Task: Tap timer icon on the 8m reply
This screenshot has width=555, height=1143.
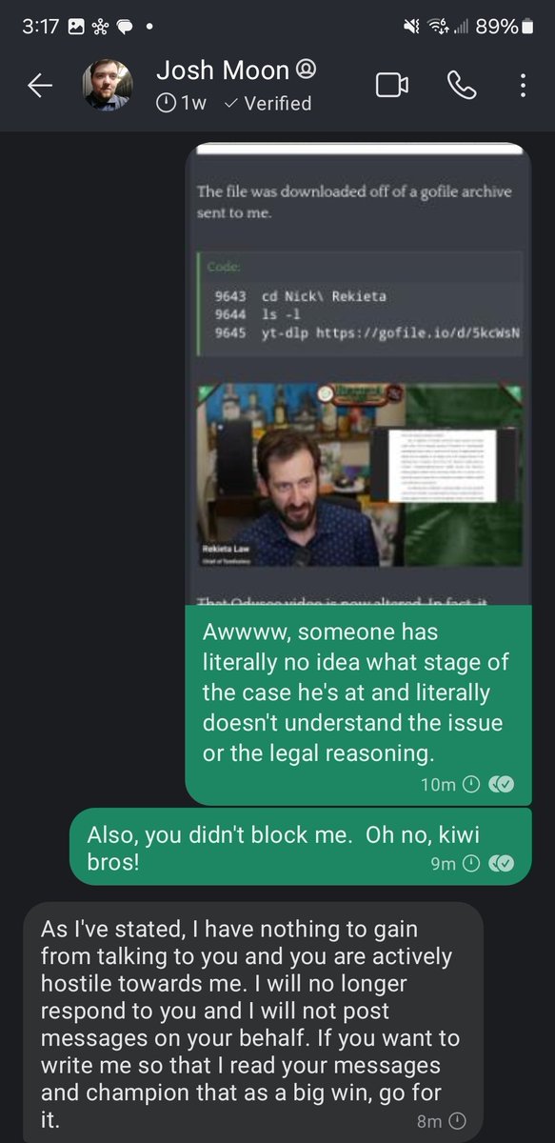Action: click(456, 1122)
